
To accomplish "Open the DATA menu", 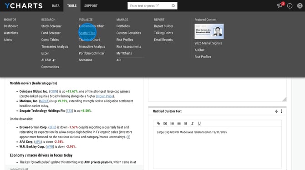I will (x=56, y=5).
